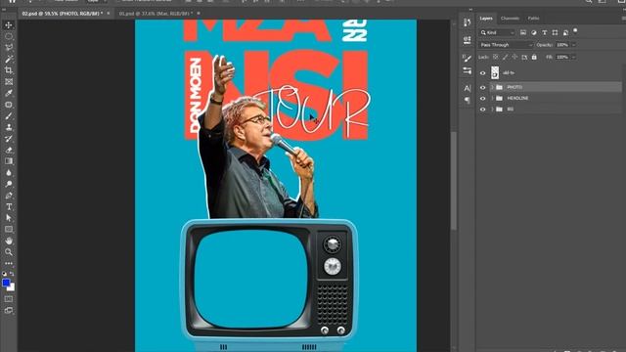Lock all layer attributes

click(534, 57)
